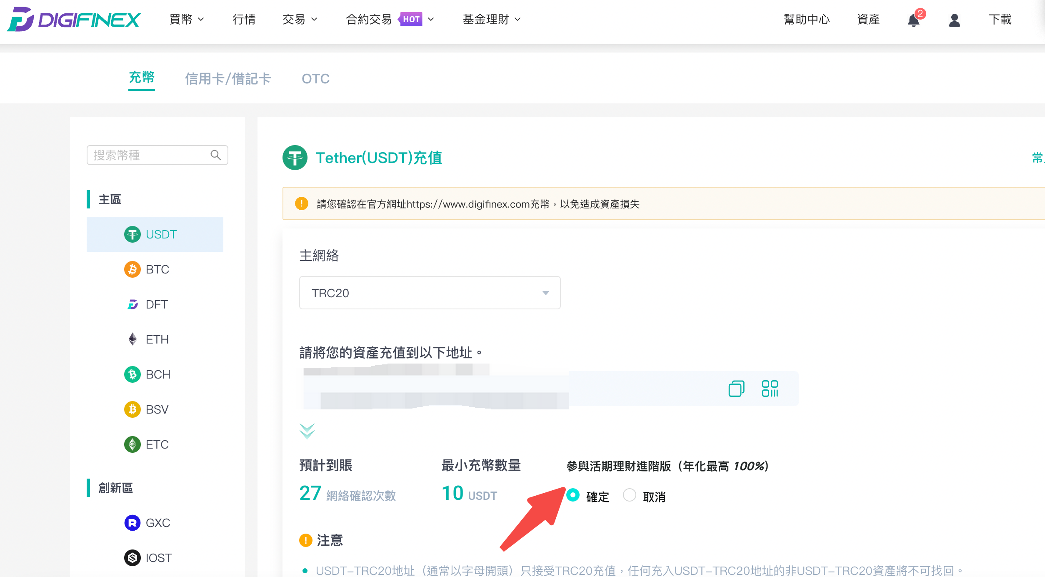This screenshot has height=577, width=1045.
Task: Focus the 搜索幣種 search field
Action: click(x=157, y=155)
